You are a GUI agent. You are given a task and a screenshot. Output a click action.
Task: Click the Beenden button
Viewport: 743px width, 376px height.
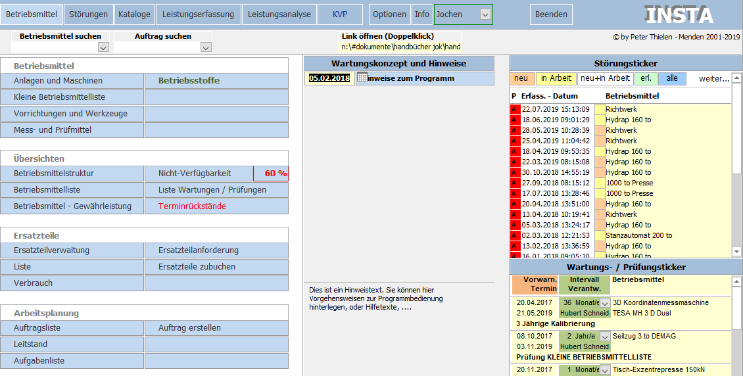[551, 14]
